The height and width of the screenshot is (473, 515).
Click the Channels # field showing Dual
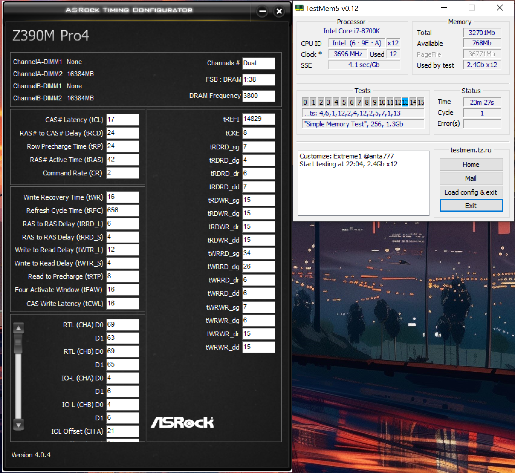pyautogui.click(x=259, y=63)
